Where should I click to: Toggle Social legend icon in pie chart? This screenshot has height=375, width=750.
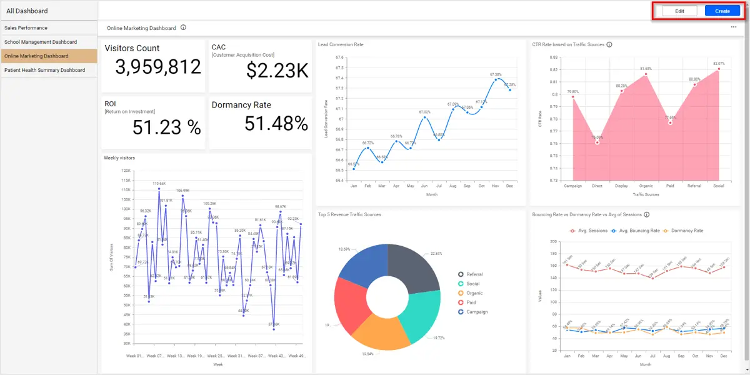[461, 284]
